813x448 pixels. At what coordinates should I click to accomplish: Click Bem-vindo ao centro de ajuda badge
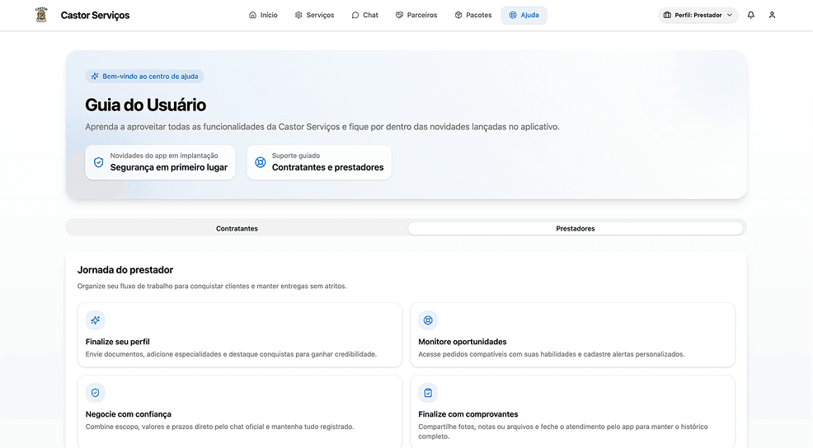tap(144, 76)
